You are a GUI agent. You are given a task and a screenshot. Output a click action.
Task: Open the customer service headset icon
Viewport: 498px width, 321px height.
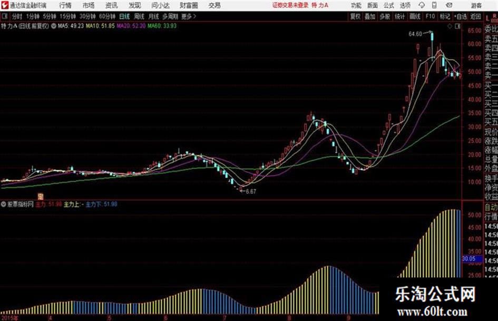pos(422,5)
